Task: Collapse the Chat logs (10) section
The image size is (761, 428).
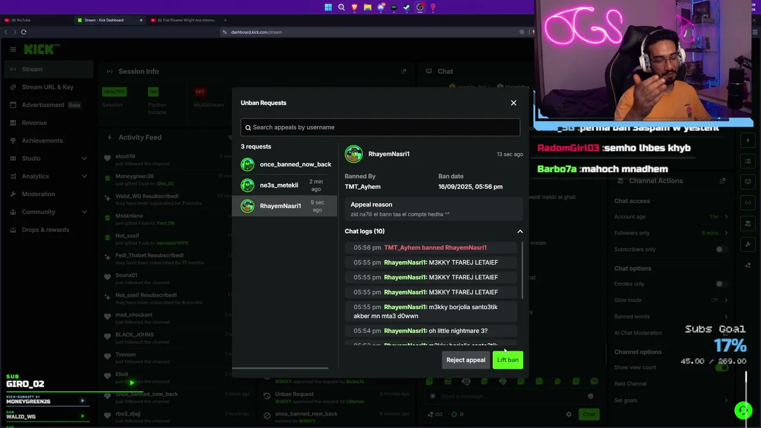Action: click(x=520, y=231)
